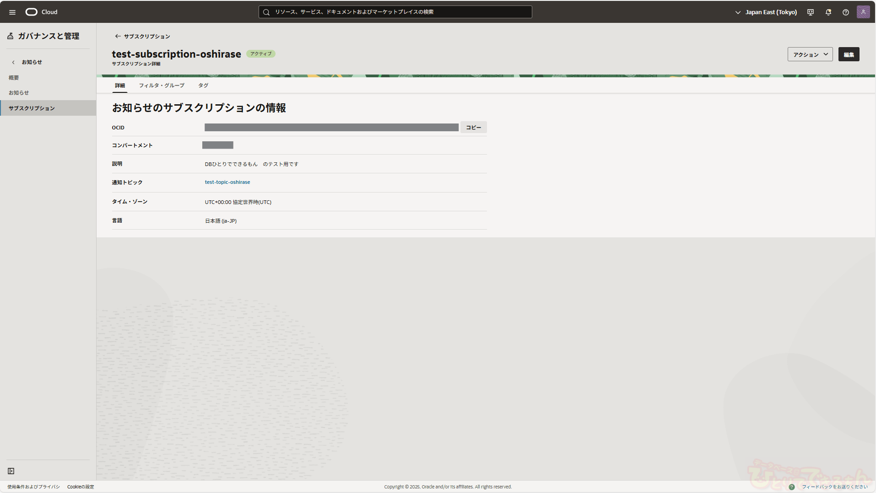
Task: Open Cookieの設定 footer link
Action: [81, 487]
